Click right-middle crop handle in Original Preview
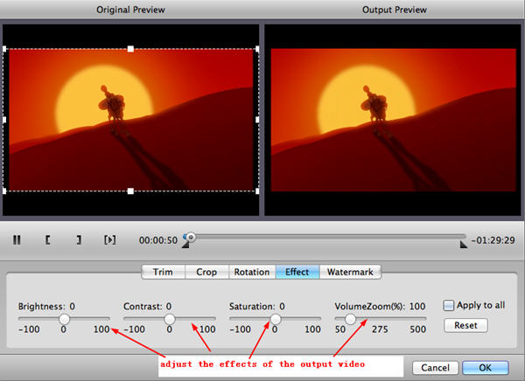The height and width of the screenshot is (381, 525). pos(257,120)
